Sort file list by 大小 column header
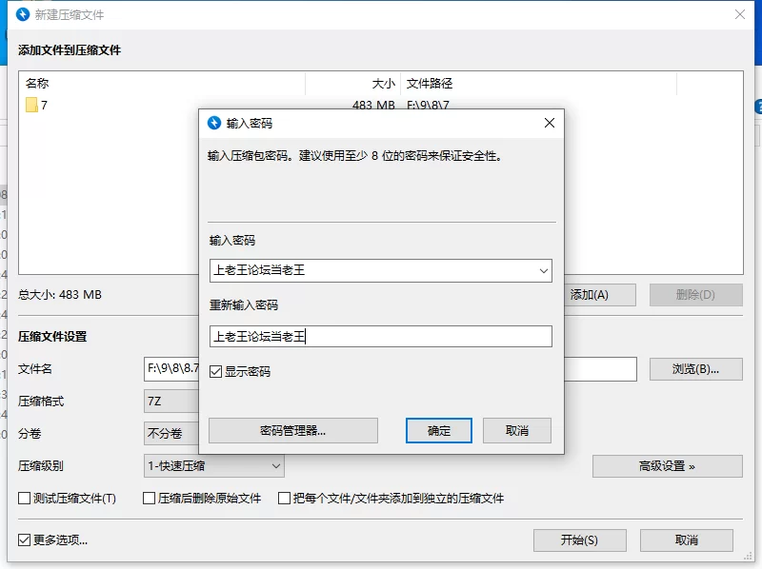 352,84
